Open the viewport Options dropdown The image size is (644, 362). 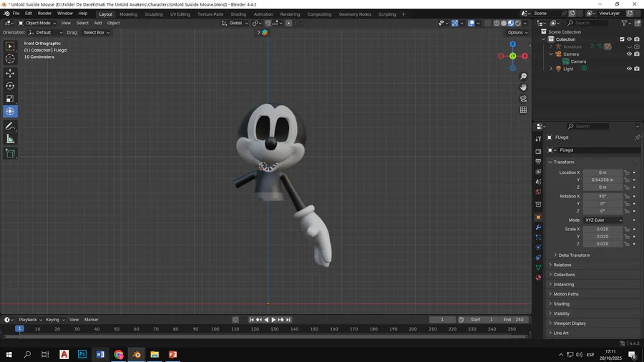coord(517,32)
